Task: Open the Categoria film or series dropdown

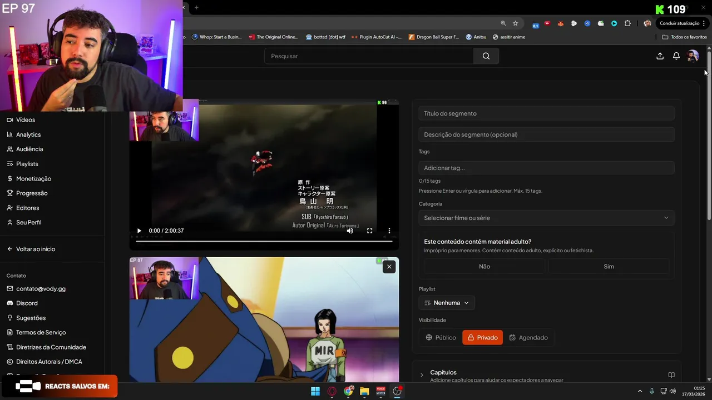Action: tap(546, 218)
